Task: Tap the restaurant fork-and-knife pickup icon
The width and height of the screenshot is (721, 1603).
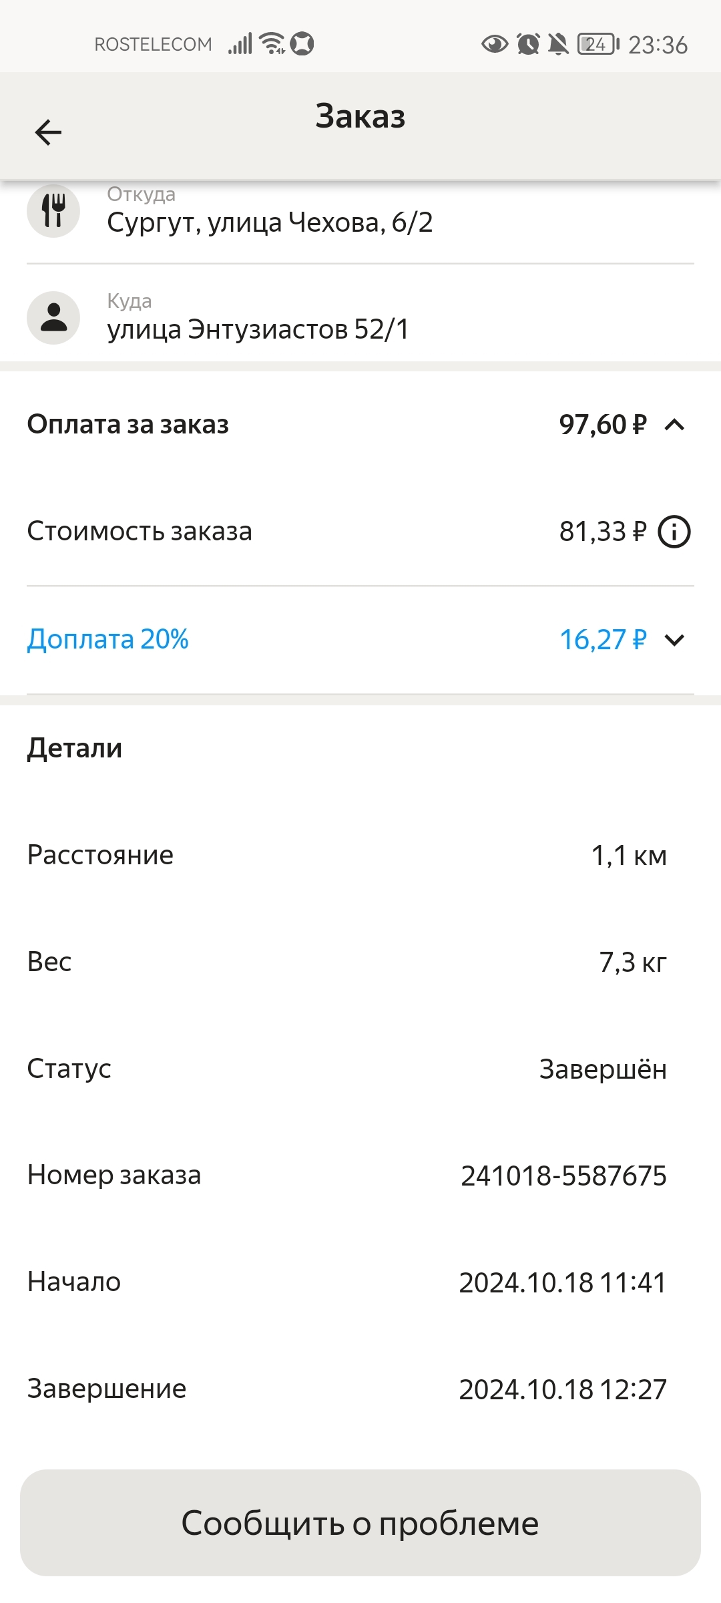Action: tap(53, 211)
